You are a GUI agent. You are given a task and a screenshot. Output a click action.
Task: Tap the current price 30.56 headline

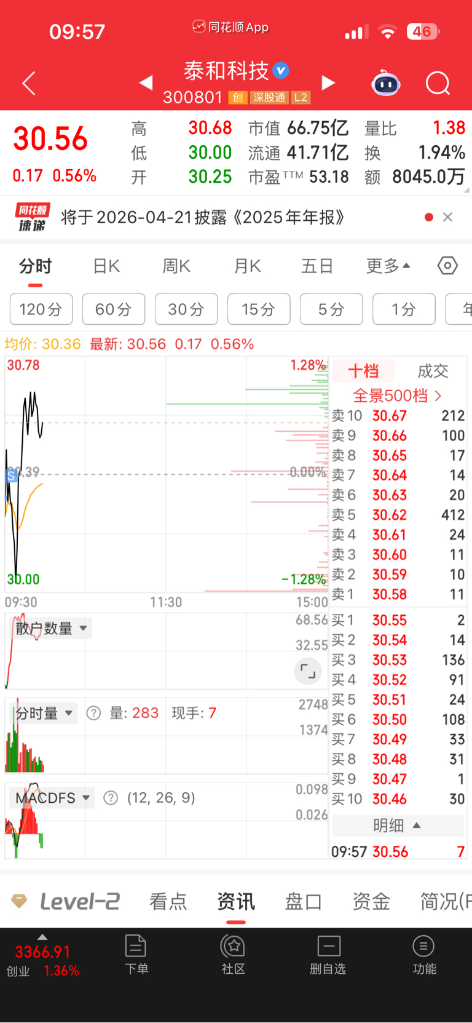[x=50, y=139]
